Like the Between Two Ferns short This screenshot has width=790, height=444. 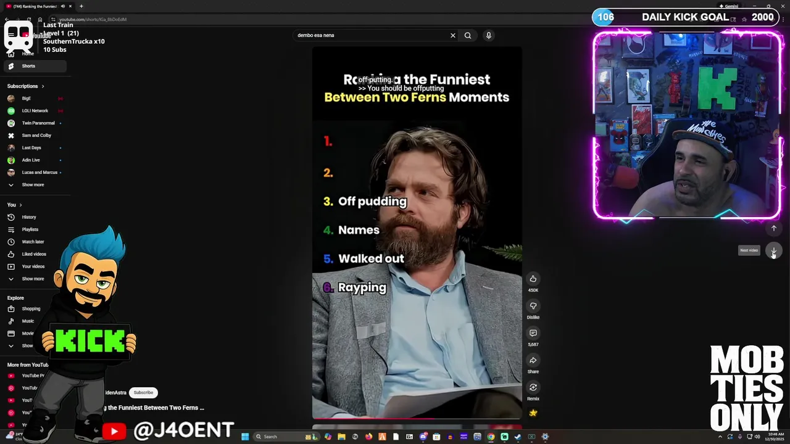pyautogui.click(x=533, y=279)
